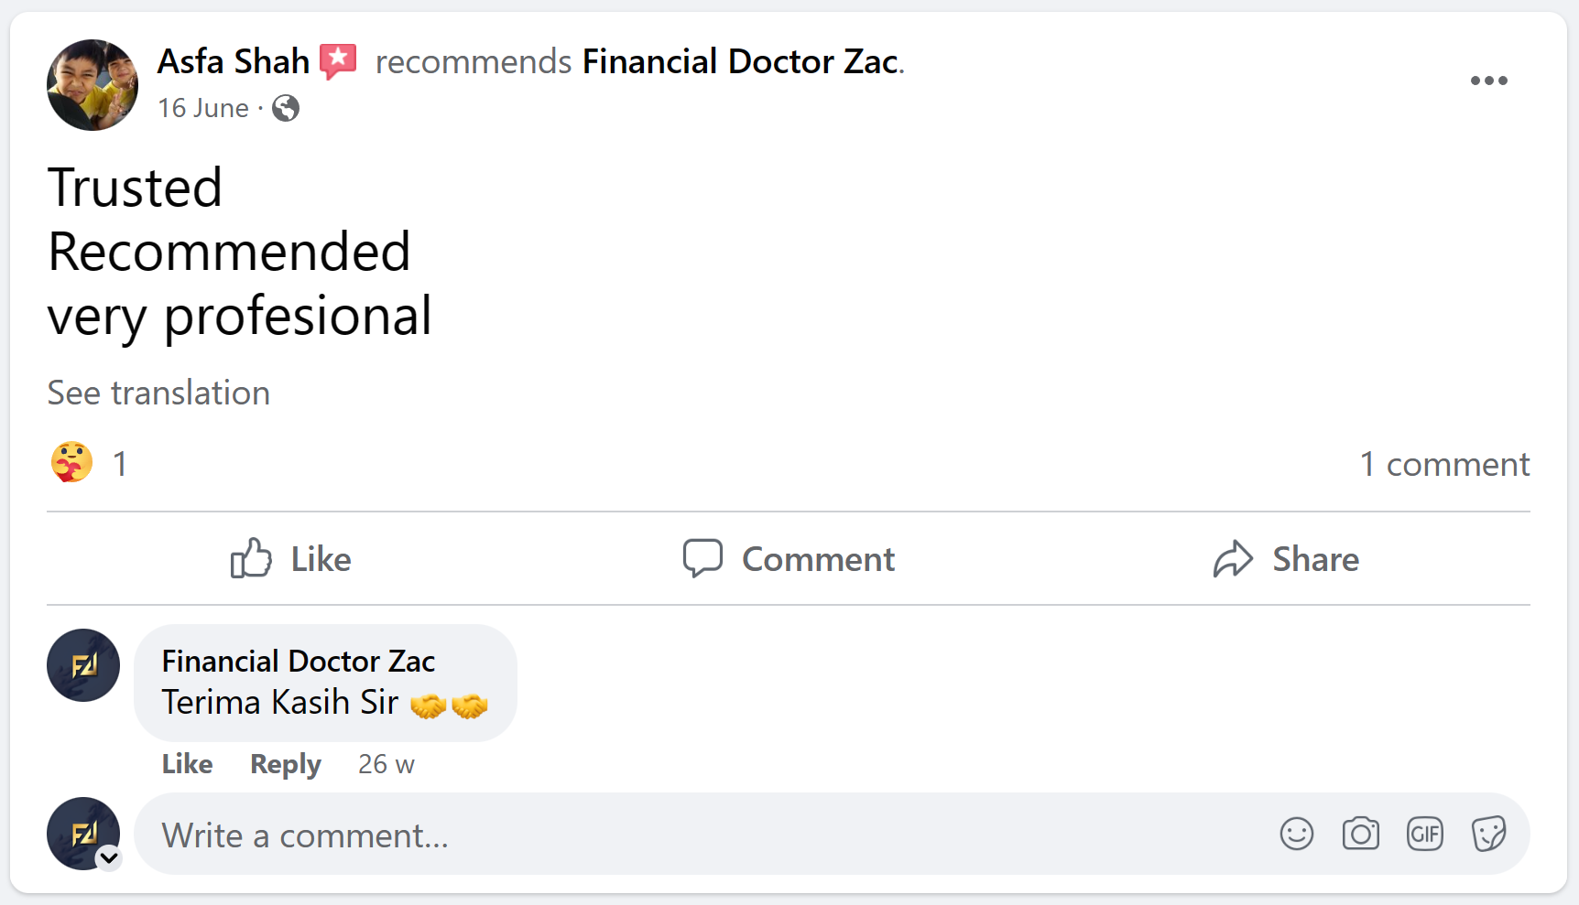This screenshot has height=905, width=1579.
Task: Click the recommendation star badge icon
Action: [338, 61]
